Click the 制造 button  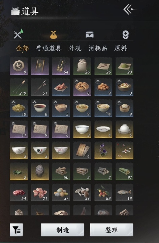click(63, 230)
